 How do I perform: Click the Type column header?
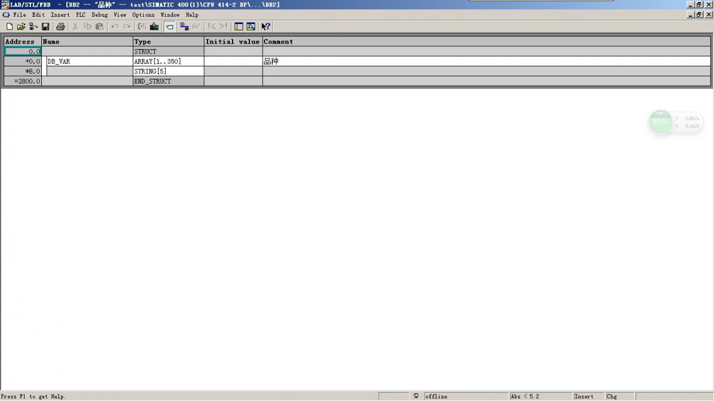coord(168,42)
